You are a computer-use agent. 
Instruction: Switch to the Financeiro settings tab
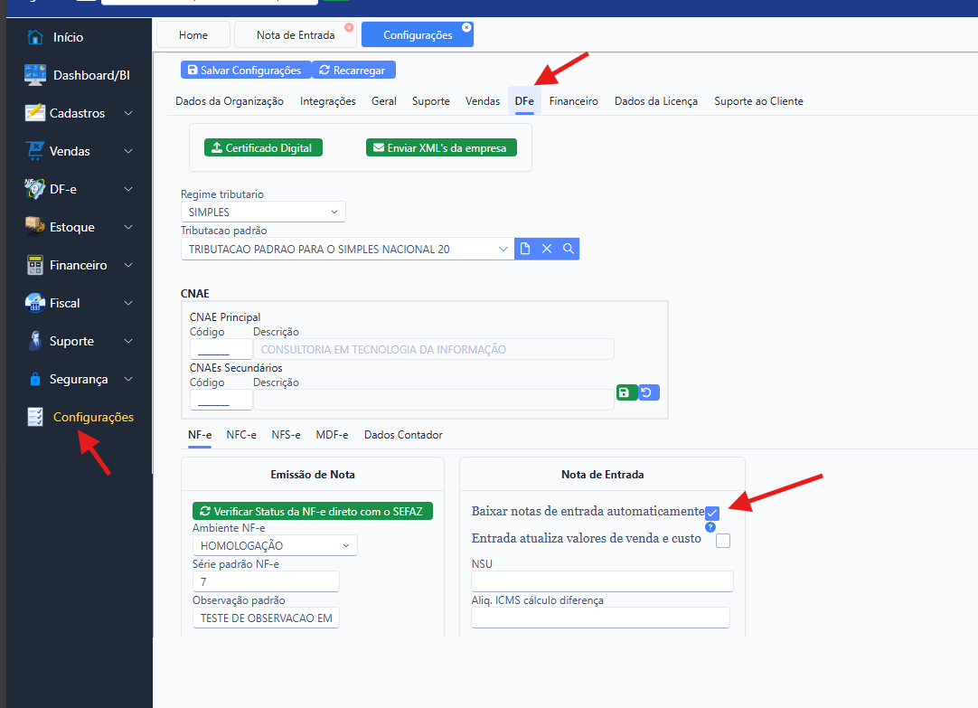tap(573, 101)
